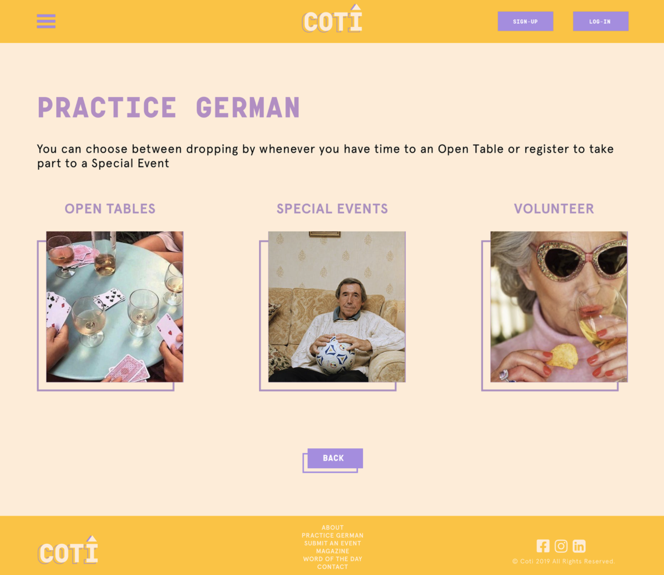This screenshot has height=575, width=664.
Task: Open Practice German footer link
Action: pyautogui.click(x=333, y=535)
